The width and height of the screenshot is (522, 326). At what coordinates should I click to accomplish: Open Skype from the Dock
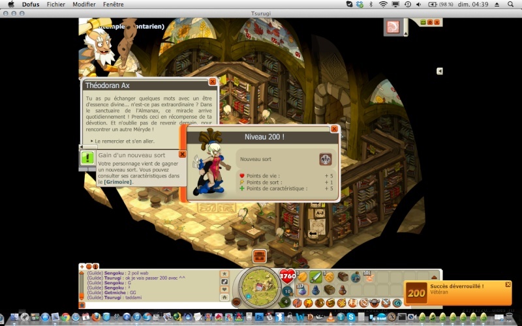350,317
